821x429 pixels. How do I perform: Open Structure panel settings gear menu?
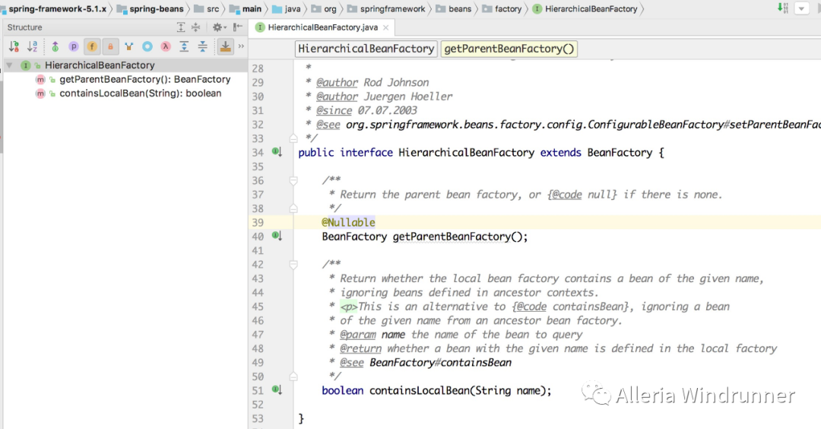pos(217,27)
